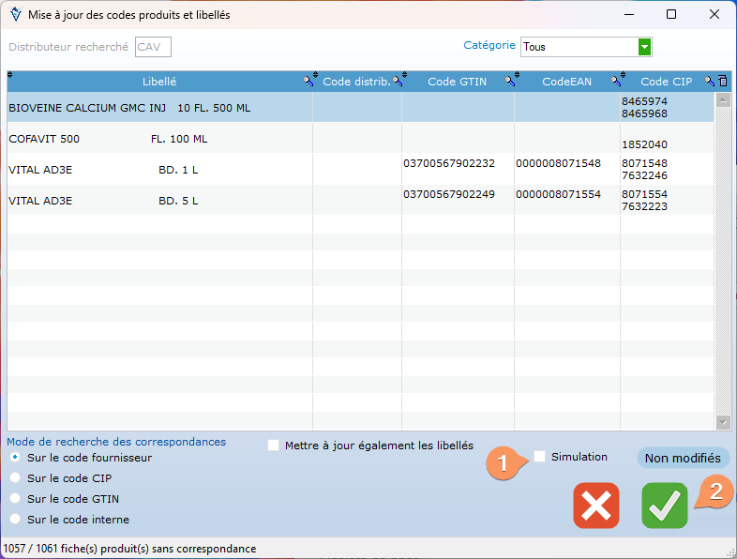Click the application logo in the title bar
Viewport: 737px width, 559px height.
(16, 15)
